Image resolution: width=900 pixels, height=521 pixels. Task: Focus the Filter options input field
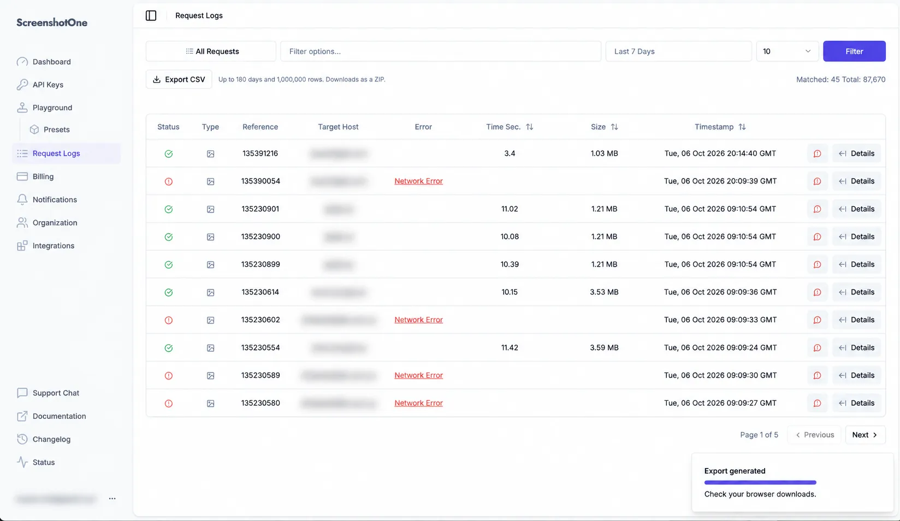click(441, 51)
